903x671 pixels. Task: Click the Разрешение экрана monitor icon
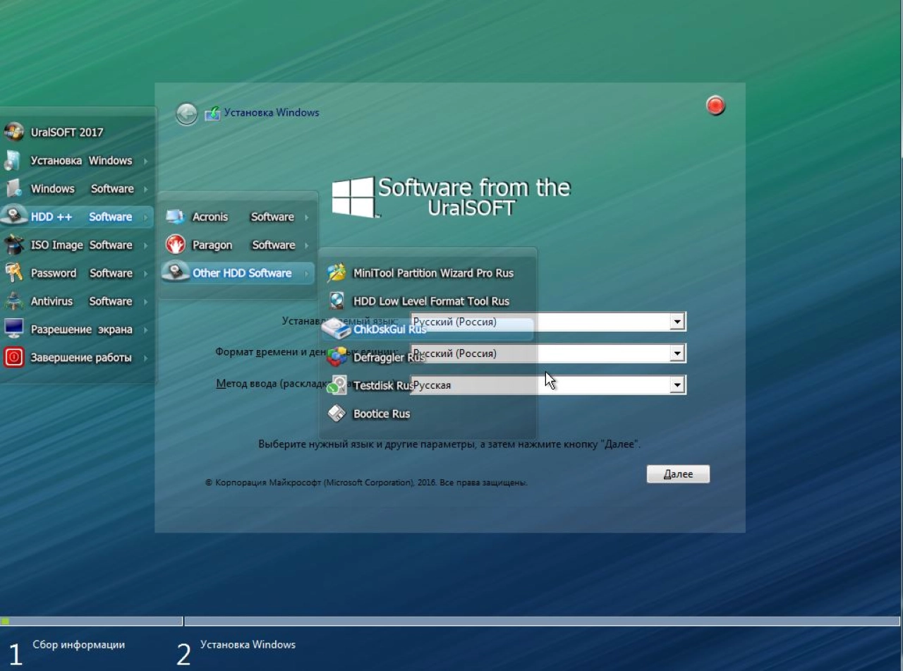tap(14, 329)
